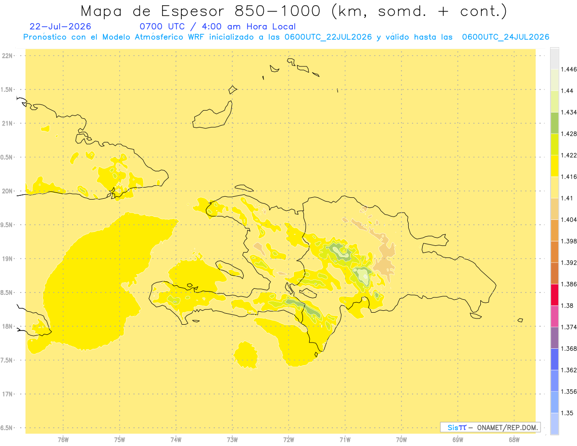Click the orange legend swatch between 1.398 and 1.404
Image resolution: width=577 pixels, height=446 pixels.
tap(554, 230)
